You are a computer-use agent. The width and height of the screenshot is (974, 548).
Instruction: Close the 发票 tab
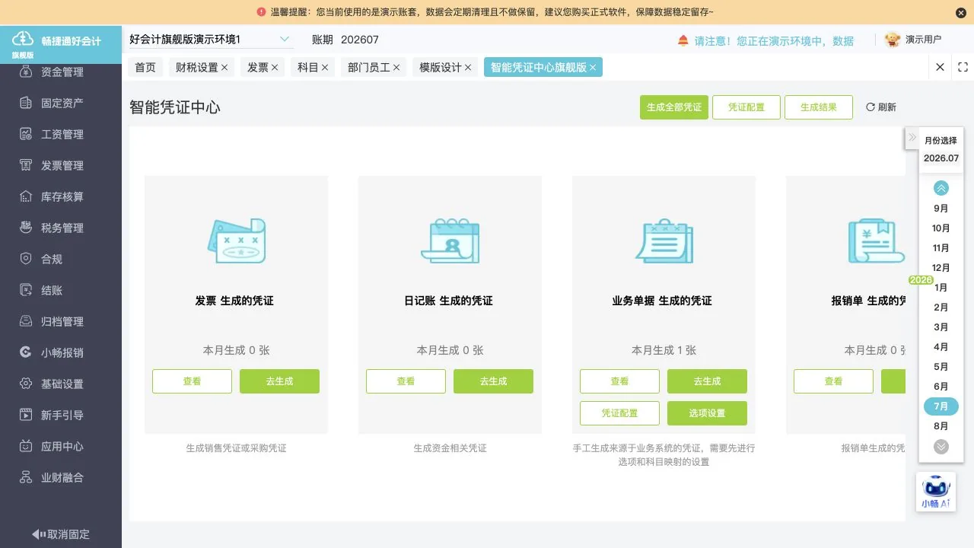[x=275, y=68]
